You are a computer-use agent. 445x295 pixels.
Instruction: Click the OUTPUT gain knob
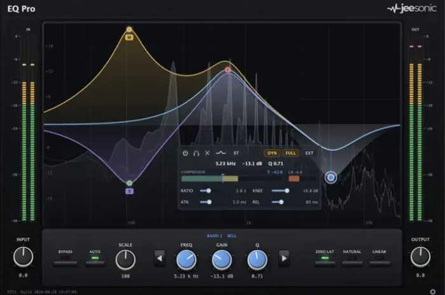point(420,257)
